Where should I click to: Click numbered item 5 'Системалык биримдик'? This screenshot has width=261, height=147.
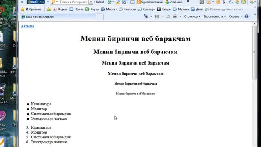coord(51,137)
